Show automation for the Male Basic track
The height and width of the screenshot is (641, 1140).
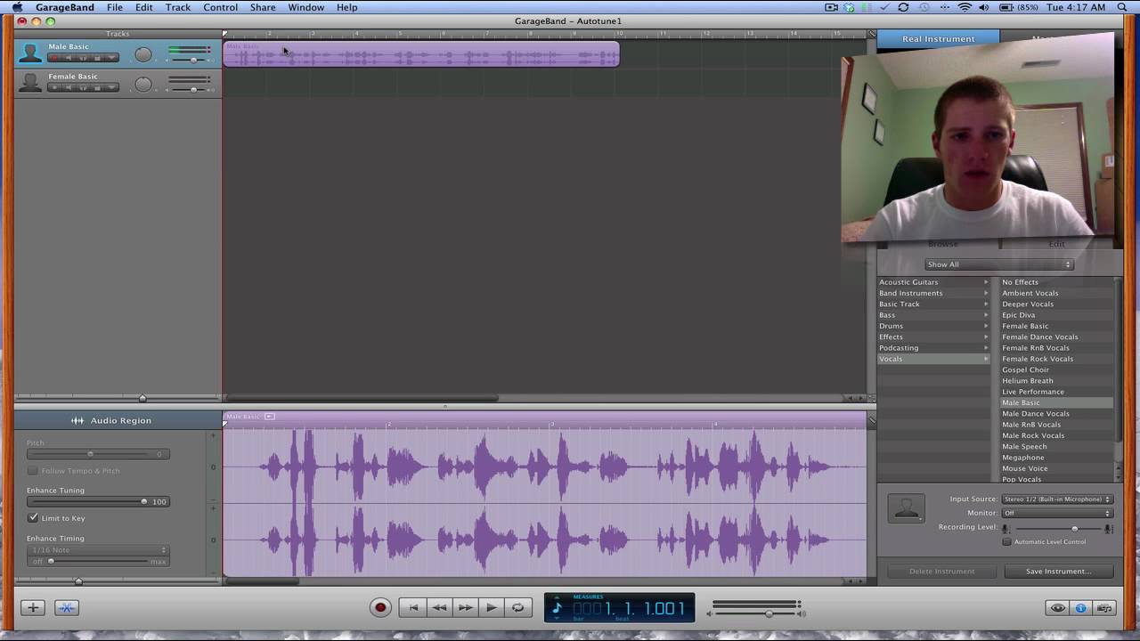click(111, 58)
